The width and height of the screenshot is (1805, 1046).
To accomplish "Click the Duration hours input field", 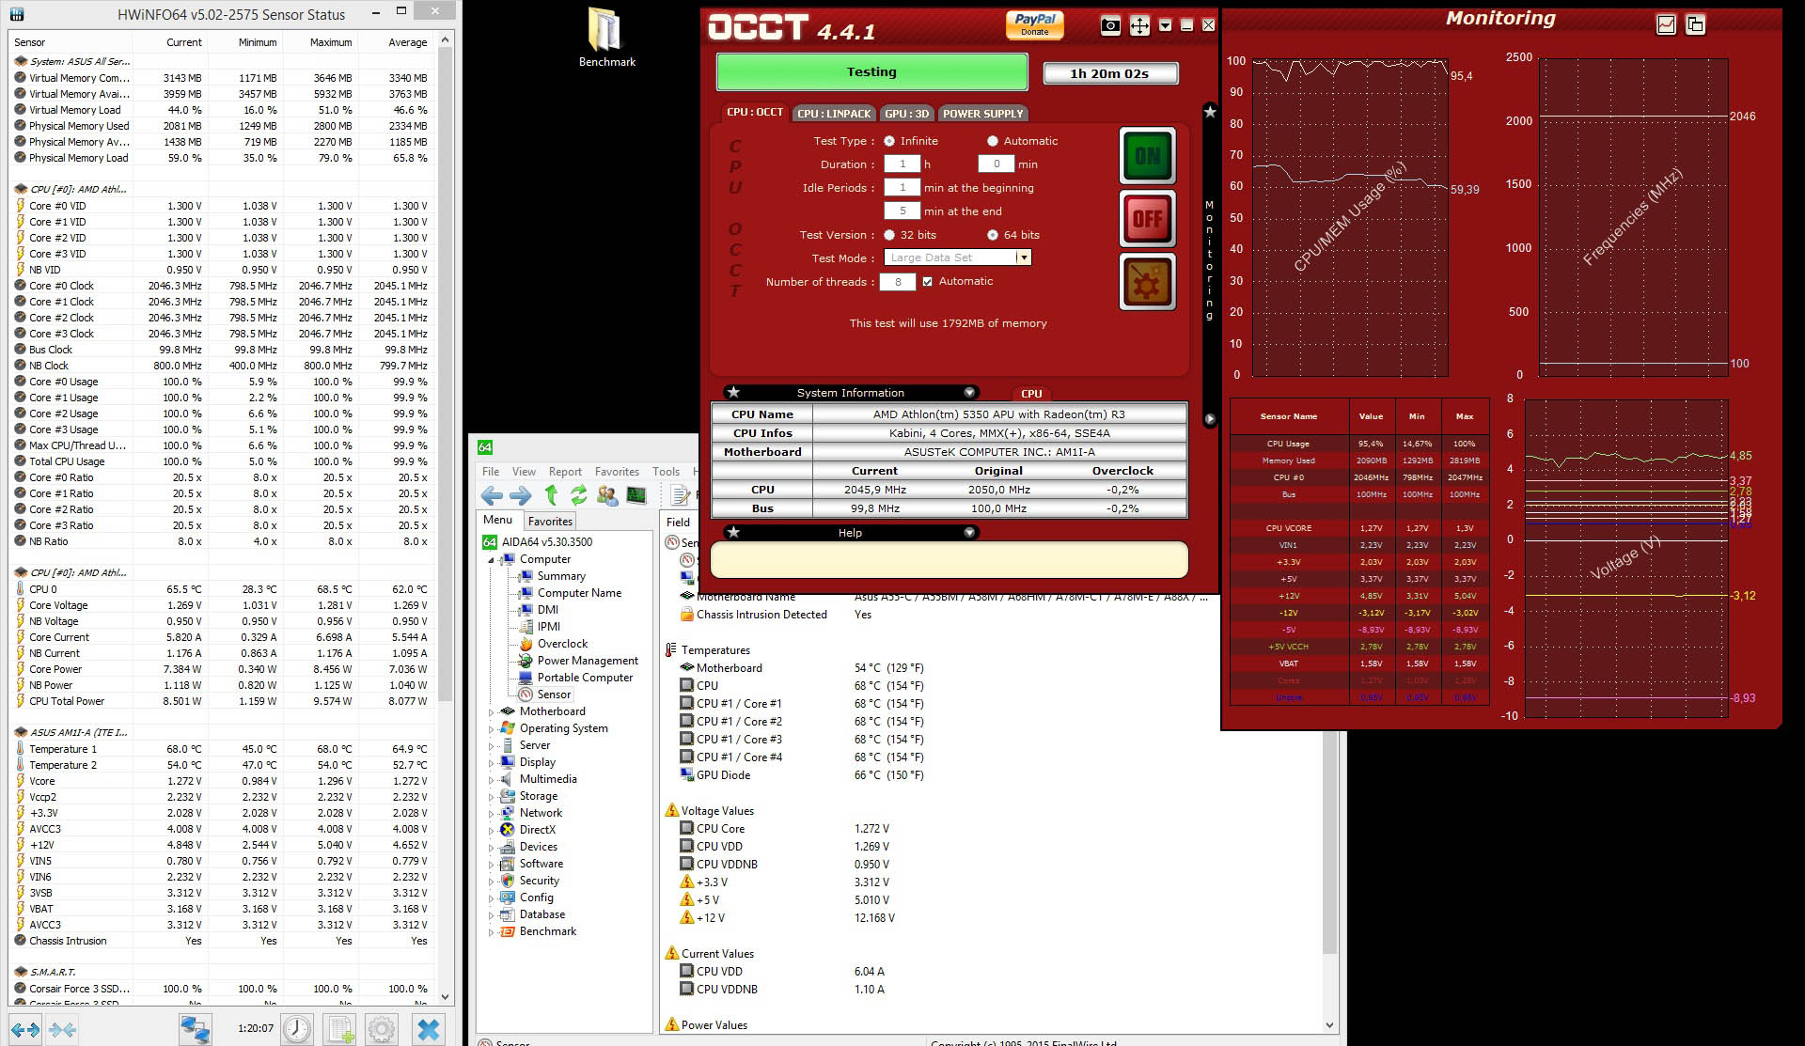I will (902, 164).
